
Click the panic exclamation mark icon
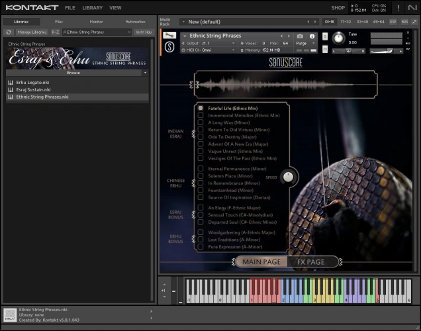(x=398, y=8)
